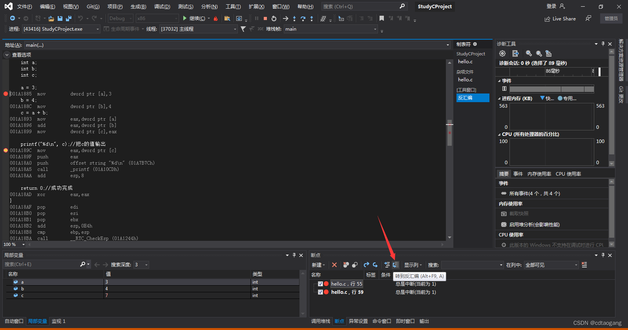Switch to the Call Stack (调用堆栈) tab

[321, 321]
